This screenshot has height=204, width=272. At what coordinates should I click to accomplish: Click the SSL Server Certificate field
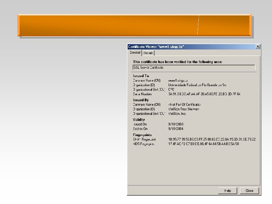tap(194, 68)
